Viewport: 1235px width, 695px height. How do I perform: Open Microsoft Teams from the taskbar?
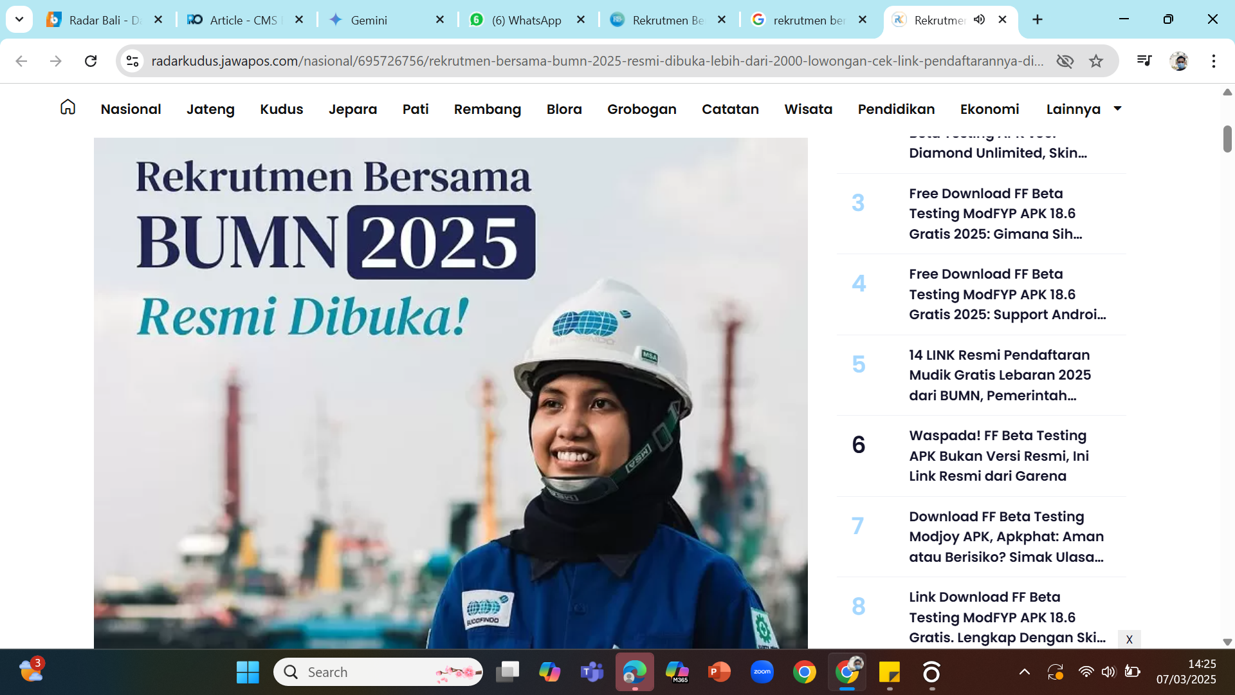(592, 672)
